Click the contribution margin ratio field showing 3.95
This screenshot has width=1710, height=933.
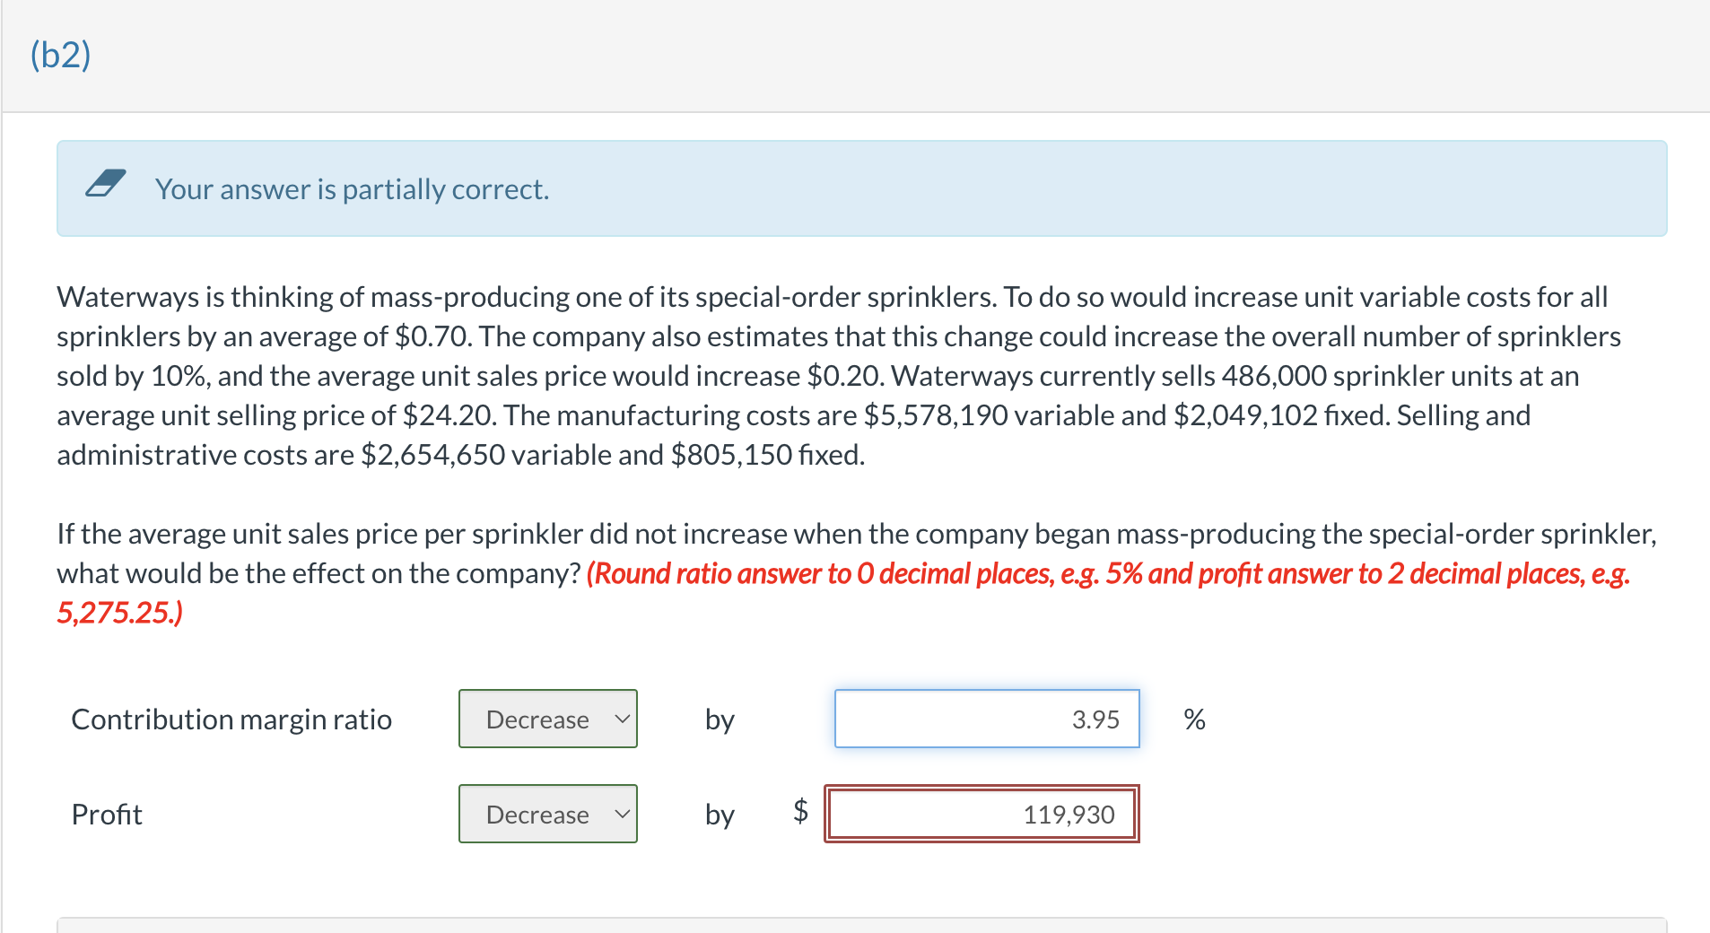987,719
